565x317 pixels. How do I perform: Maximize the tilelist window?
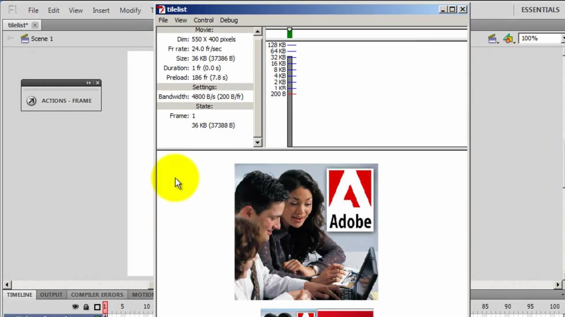(452, 9)
